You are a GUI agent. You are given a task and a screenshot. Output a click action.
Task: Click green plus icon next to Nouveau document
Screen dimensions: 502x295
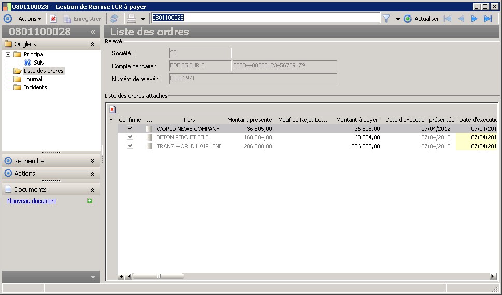pos(90,200)
